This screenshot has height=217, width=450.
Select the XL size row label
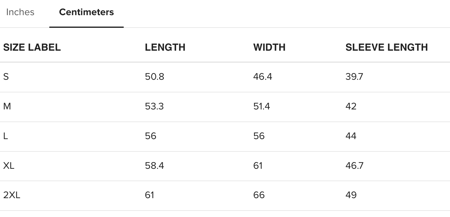[9, 166]
